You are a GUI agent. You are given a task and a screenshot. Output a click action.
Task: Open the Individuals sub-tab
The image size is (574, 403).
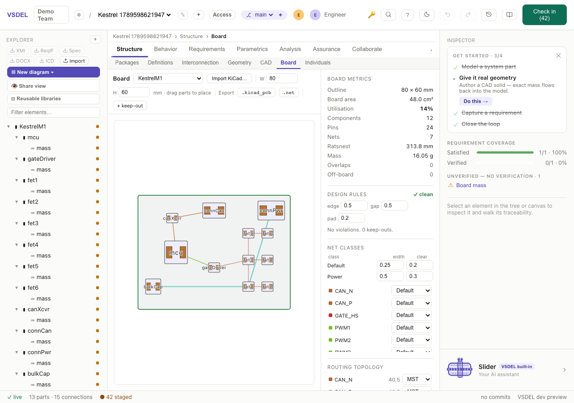(318, 63)
